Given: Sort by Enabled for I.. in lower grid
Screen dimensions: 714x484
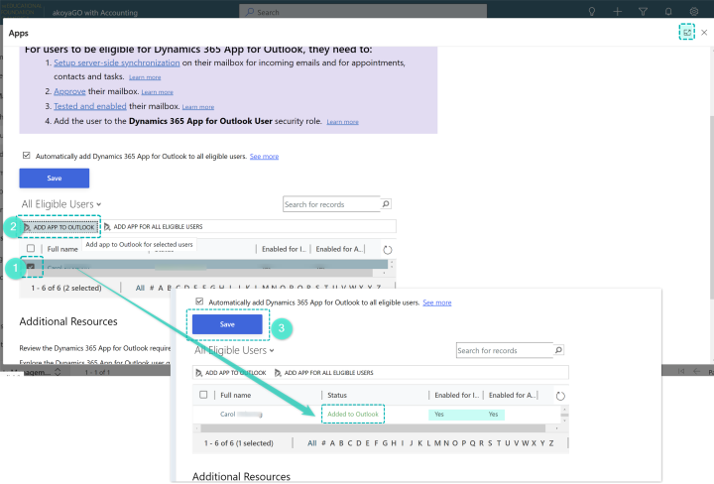Looking at the screenshot, I should point(456,395).
